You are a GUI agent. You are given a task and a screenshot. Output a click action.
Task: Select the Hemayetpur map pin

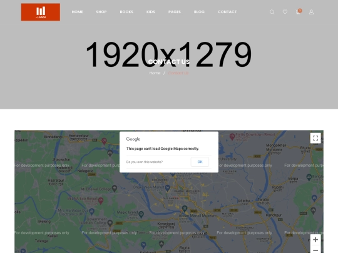point(104,141)
